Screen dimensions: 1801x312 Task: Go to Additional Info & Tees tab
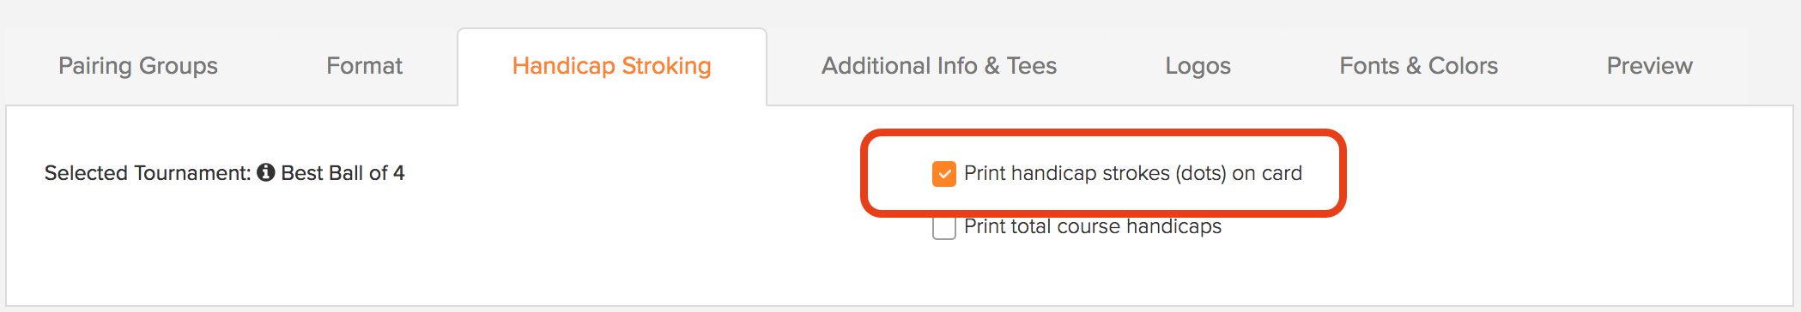click(939, 66)
